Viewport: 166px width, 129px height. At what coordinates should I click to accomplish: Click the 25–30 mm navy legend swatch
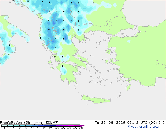click(x=53, y=126)
